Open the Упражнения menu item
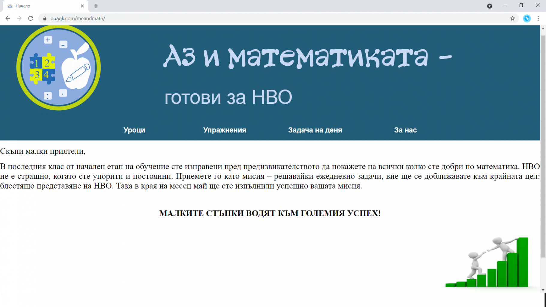 [x=225, y=130]
